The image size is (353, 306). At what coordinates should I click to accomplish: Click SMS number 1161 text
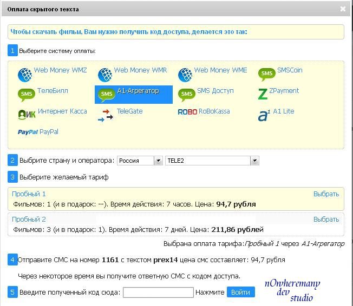110,260
